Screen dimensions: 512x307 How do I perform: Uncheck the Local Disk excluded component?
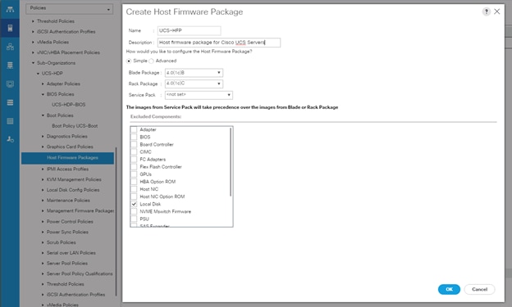click(134, 204)
